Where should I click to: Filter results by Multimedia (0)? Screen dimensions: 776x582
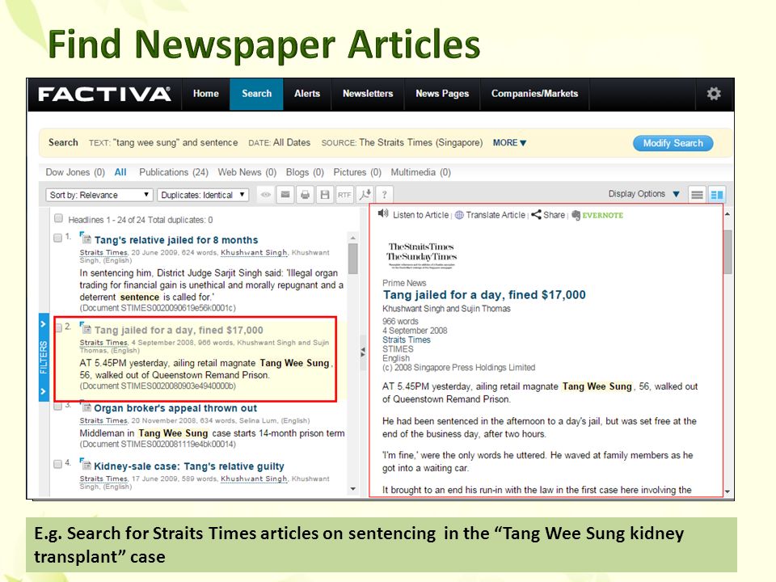click(x=420, y=172)
